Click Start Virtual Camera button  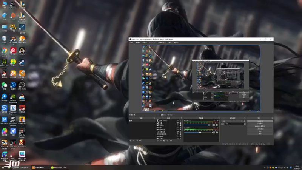coord(260,126)
